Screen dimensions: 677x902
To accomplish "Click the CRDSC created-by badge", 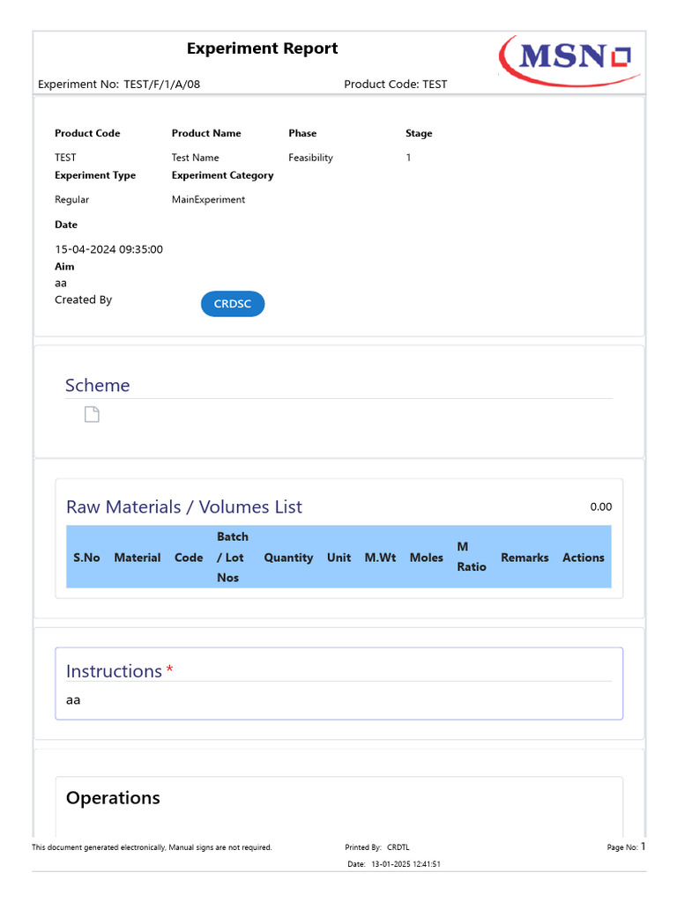I will [233, 304].
